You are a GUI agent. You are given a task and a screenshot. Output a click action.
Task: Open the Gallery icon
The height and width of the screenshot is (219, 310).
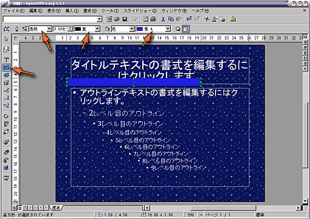[x=233, y=19]
